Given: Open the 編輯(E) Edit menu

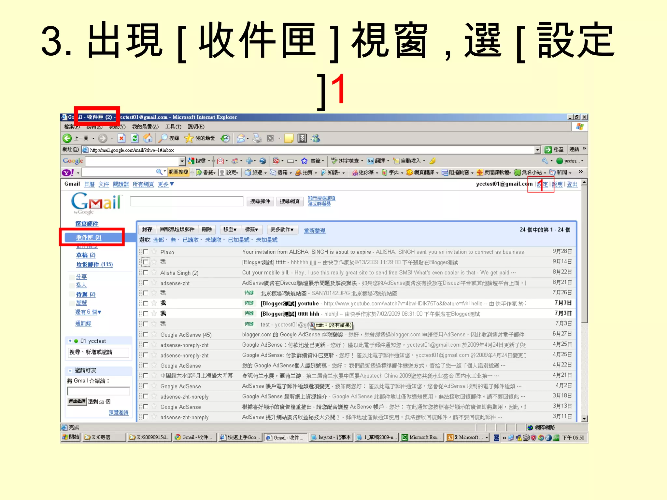Looking at the screenshot, I should [x=94, y=127].
